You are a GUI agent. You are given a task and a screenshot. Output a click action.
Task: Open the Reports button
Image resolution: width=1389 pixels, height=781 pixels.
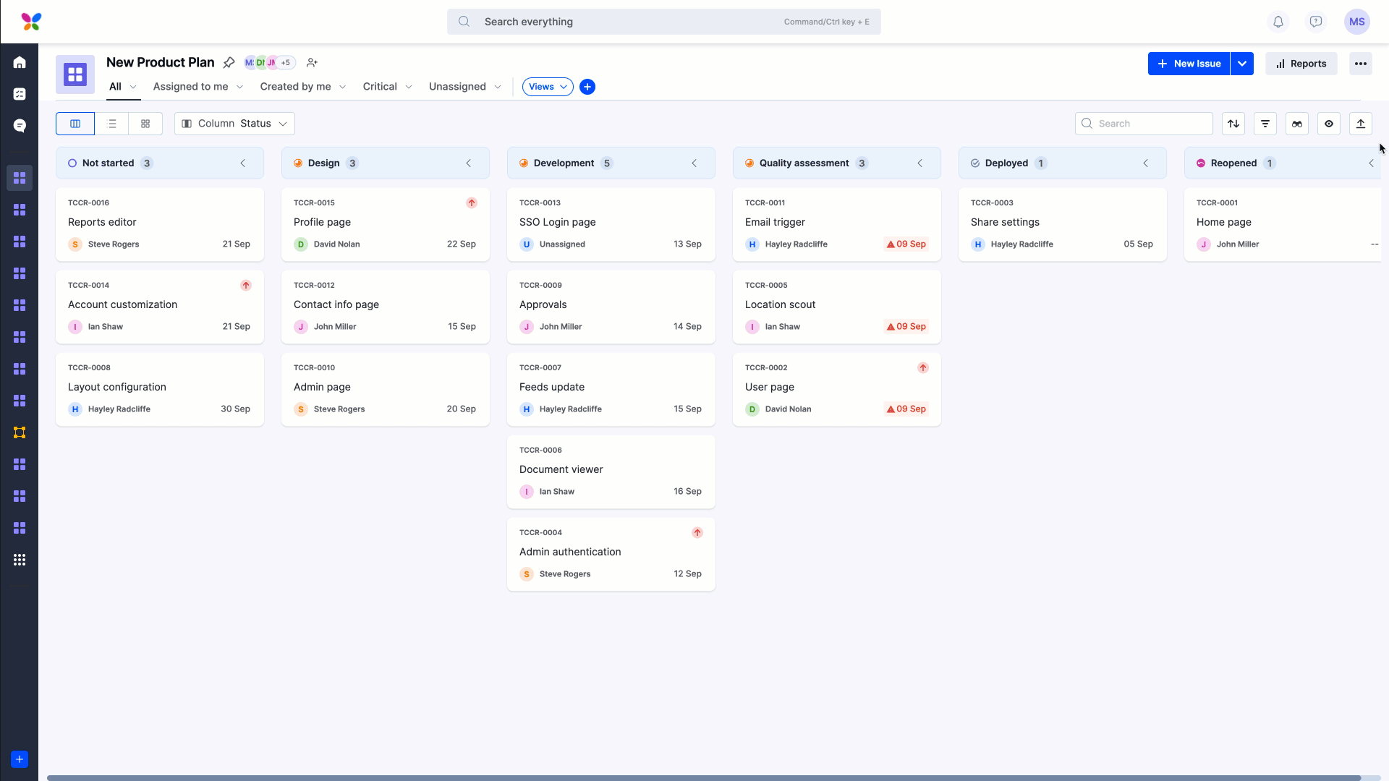coord(1301,64)
